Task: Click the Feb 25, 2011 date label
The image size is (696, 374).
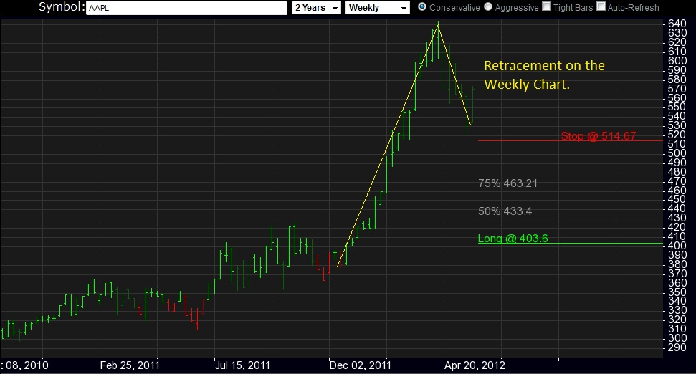Action: (x=130, y=365)
